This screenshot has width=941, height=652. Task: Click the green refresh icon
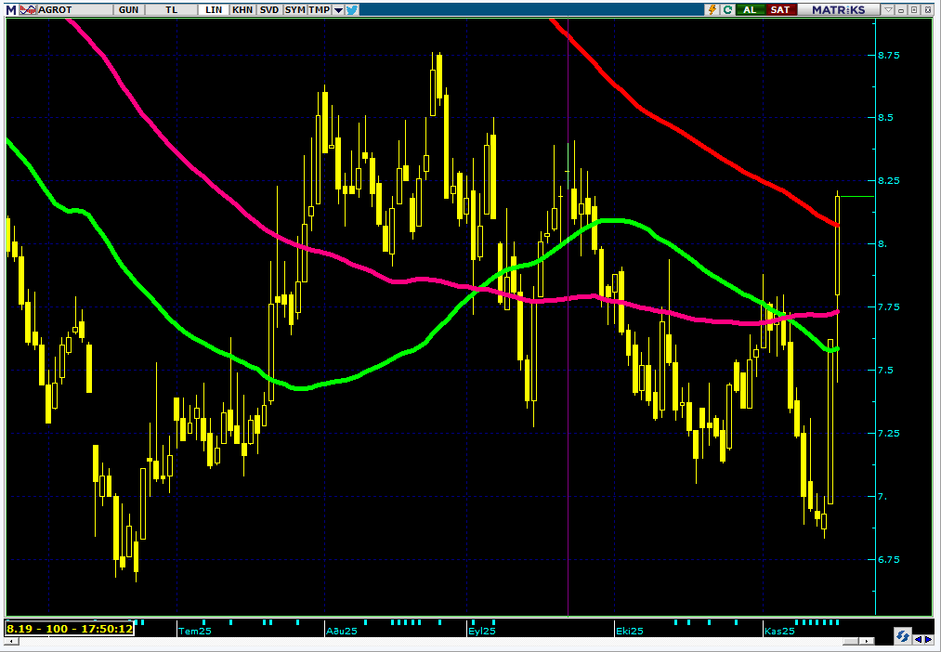(x=727, y=9)
